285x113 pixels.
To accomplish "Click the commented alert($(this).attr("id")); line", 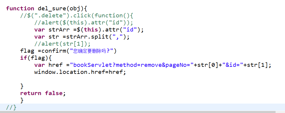I will [84, 23].
